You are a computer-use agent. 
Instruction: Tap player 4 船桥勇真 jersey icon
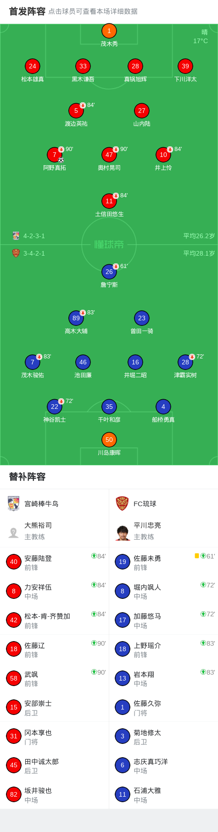tap(163, 407)
